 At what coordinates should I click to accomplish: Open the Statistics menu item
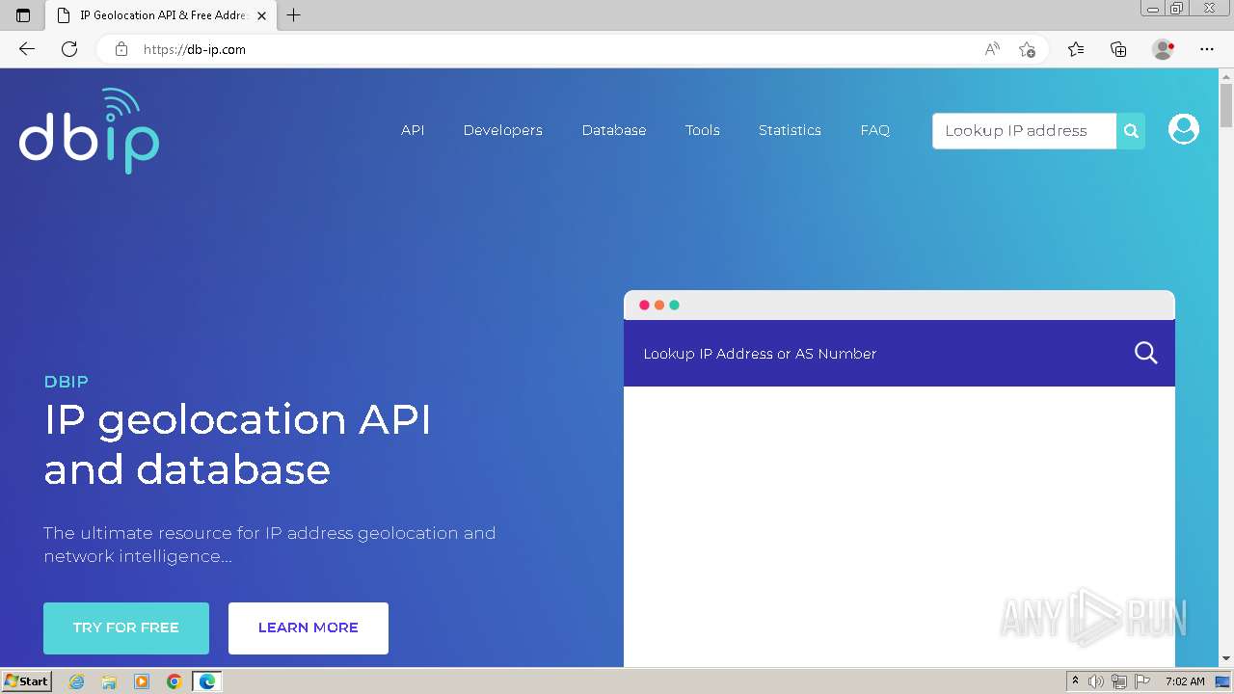point(790,130)
